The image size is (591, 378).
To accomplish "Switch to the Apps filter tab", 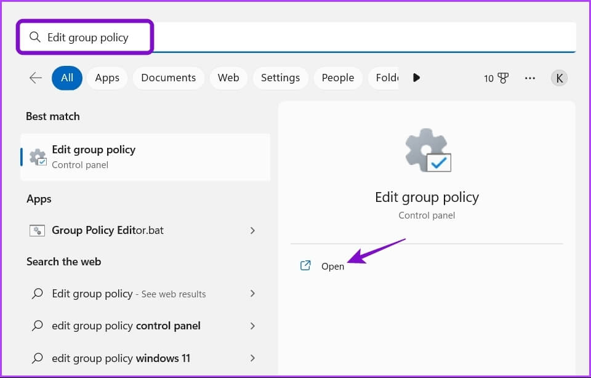I will tap(107, 78).
